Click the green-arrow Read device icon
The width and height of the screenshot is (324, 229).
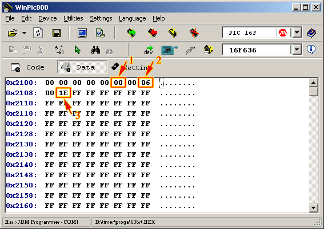click(x=131, y=32)
